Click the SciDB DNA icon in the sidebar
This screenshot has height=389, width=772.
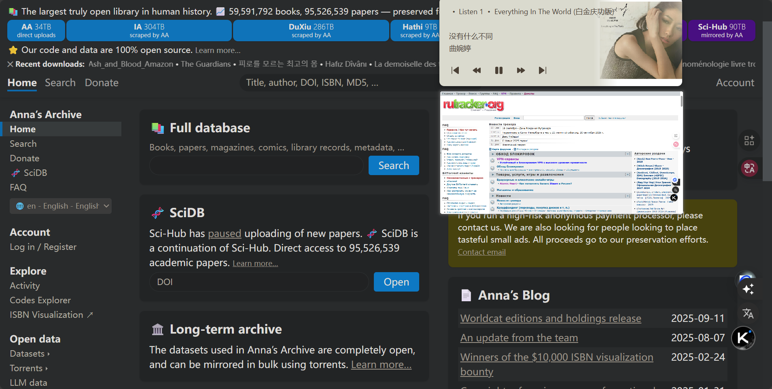15,173
